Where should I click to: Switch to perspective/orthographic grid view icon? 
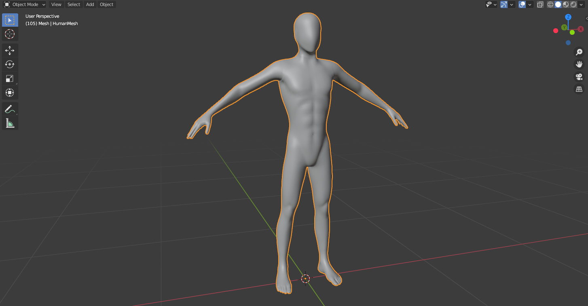[x=579, y=89]
